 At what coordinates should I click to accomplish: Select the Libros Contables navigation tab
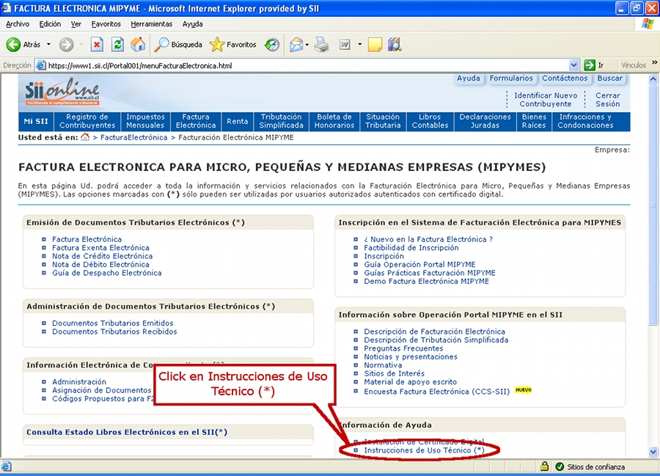(x=430, y=121)
